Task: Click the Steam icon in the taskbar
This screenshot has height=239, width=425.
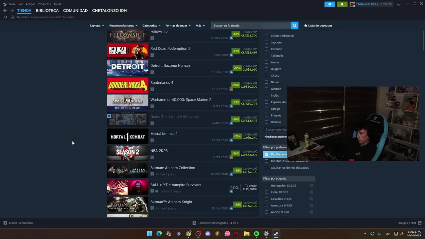Action: pyautogui.click(x=276, y=234)
